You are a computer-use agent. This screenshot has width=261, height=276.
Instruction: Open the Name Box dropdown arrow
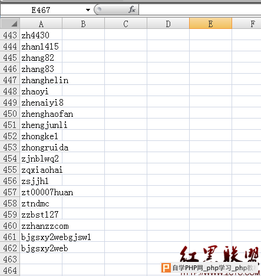click(88, 10)
